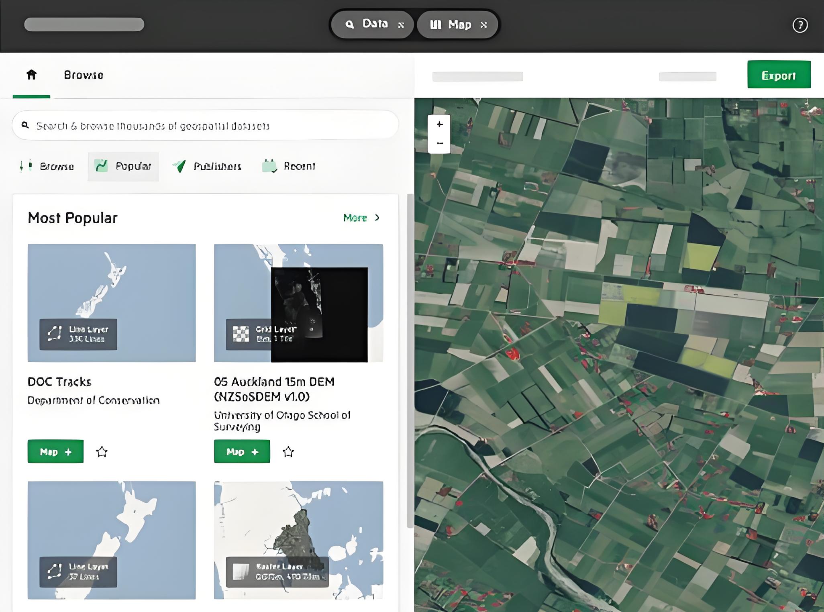Close the Data panel using its x
This screenshot has height=612, width=824.
(x=401, y=25)
